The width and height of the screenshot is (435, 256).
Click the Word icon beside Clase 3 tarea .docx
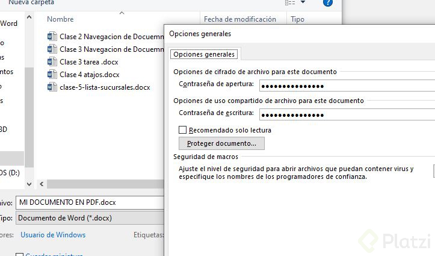pos(52,61)
